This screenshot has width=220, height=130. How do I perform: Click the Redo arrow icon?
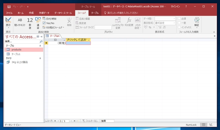(x=21, y=6)
